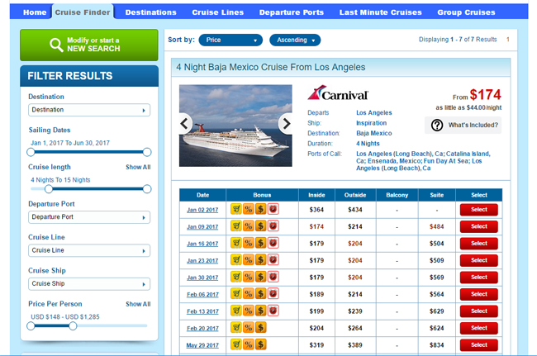Go to the Home tab
Image resolution: width=537 pixels, height=356 pixels.
[35, 12]
